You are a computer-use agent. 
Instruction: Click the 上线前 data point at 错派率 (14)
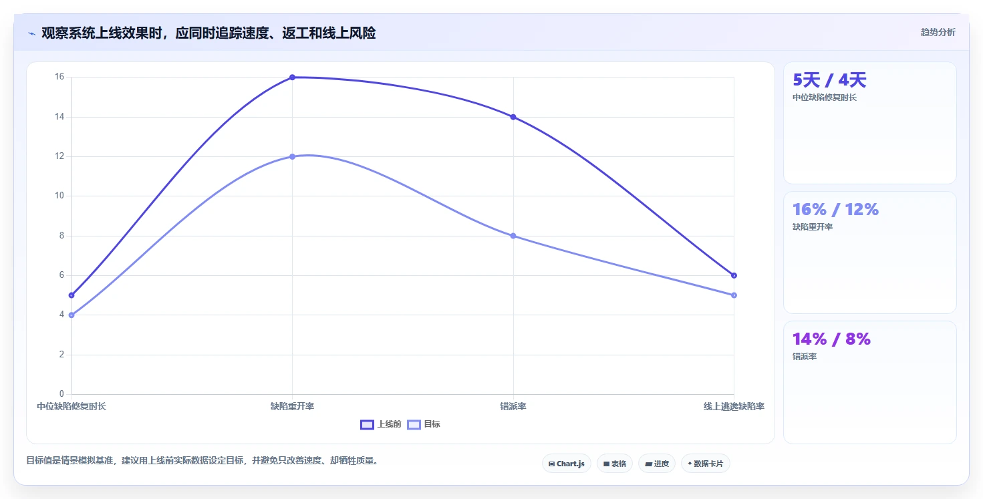tap(513, 117)
